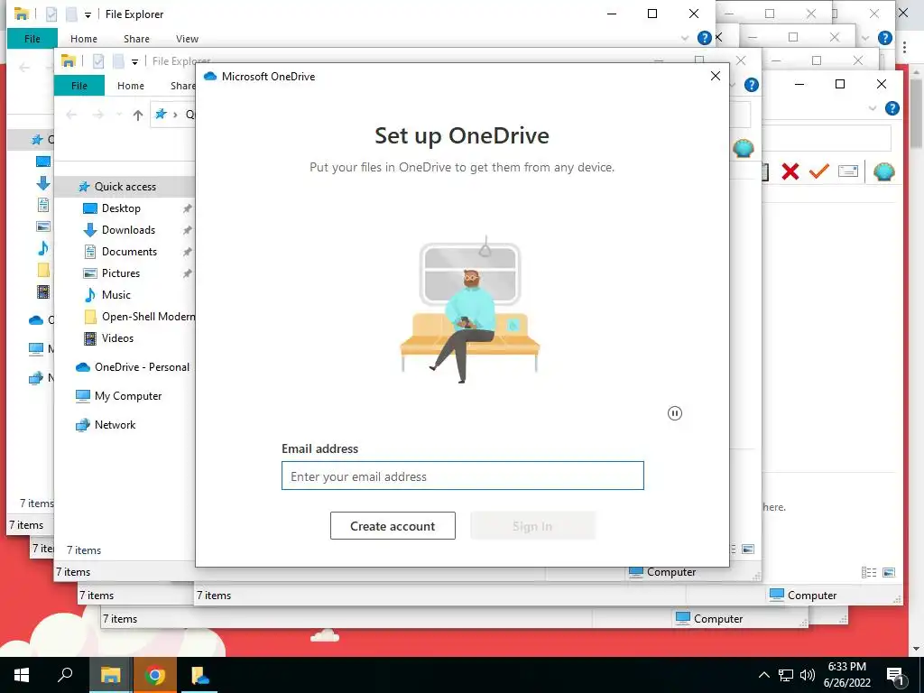Select Open-Shell Modern folder in the tree
Image resolution: width=924 pixels, height=693 pixels.
[x=148, y=317]
